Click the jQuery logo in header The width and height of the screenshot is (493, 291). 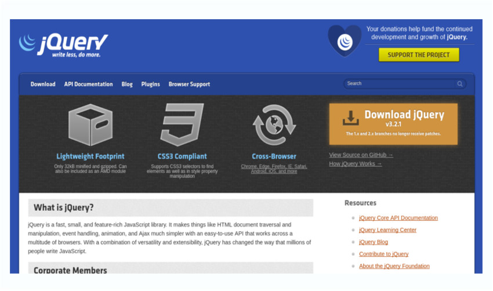pyautogui.click(x=64, y=46)
